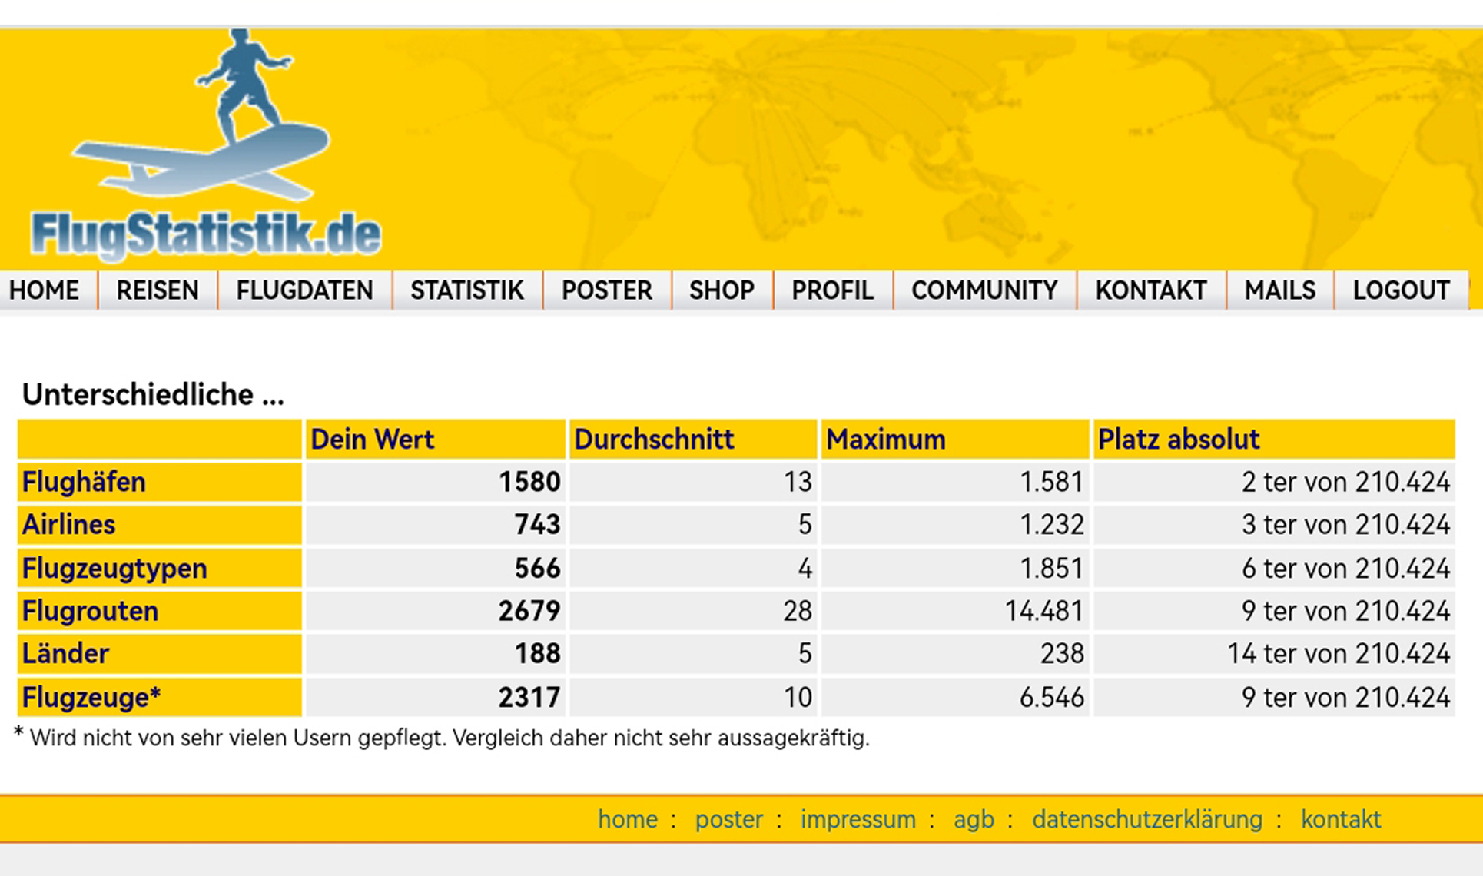Select the Flugzeugtypen row label
The image size is (1483, 876).
point(114,569)
